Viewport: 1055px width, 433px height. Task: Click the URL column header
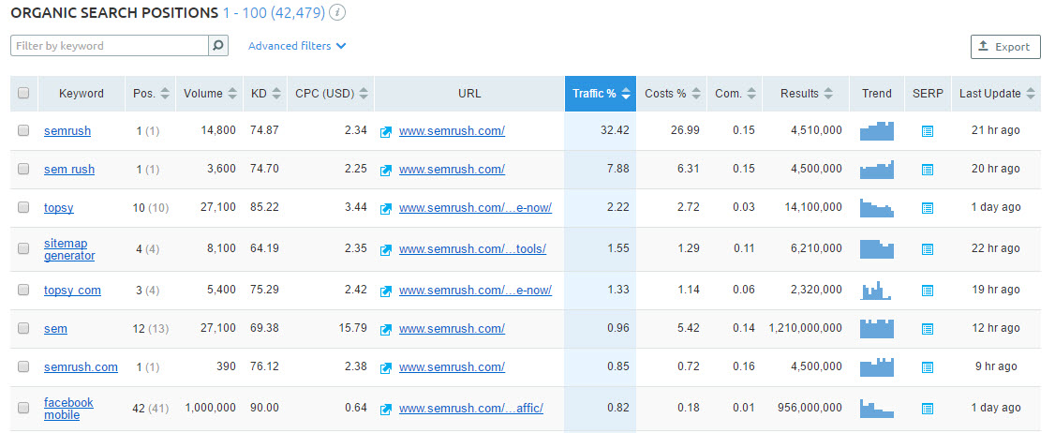[469, 94]
